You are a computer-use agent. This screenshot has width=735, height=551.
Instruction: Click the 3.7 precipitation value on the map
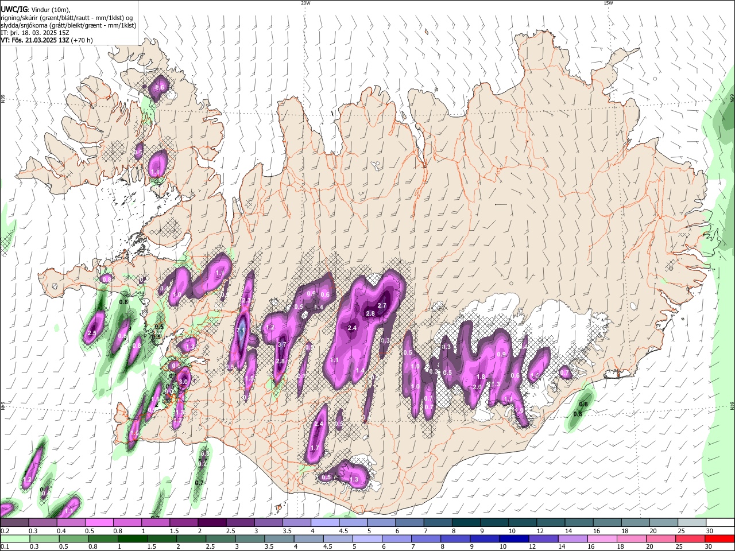coord(281,344)
